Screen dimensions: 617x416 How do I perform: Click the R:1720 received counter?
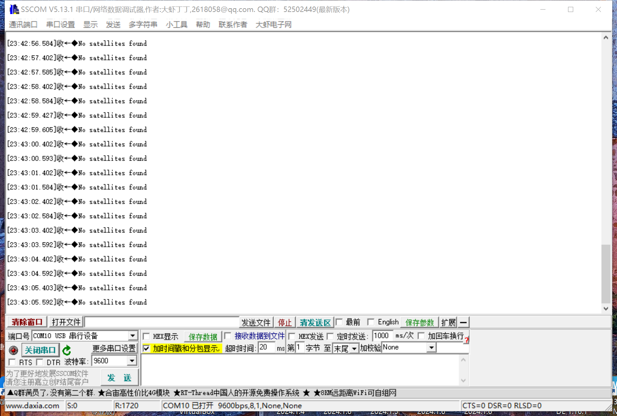coord(127,406)
